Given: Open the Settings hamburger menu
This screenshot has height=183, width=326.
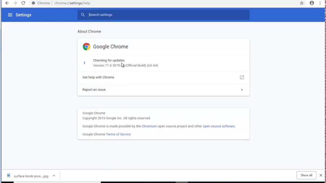Looking at the screenshot, I should click(10, 15).
